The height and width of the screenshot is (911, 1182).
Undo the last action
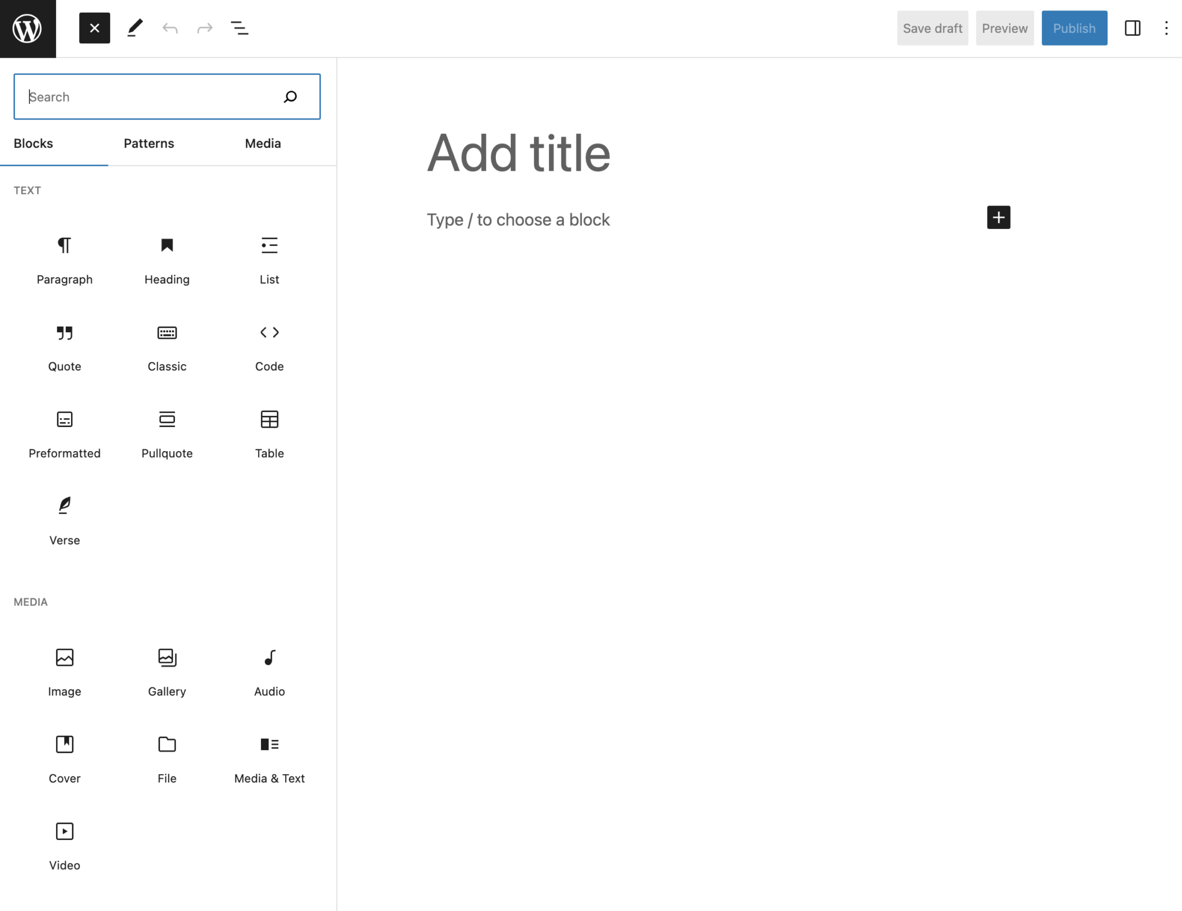170,28
